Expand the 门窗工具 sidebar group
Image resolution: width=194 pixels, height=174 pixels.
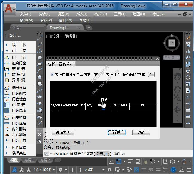[x=7, y=140]
